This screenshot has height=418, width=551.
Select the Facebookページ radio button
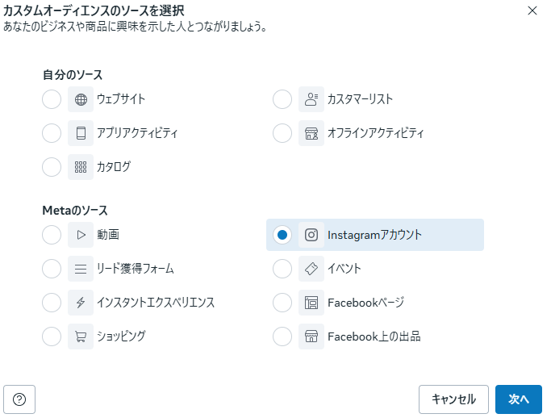click(x=282, y=303)
